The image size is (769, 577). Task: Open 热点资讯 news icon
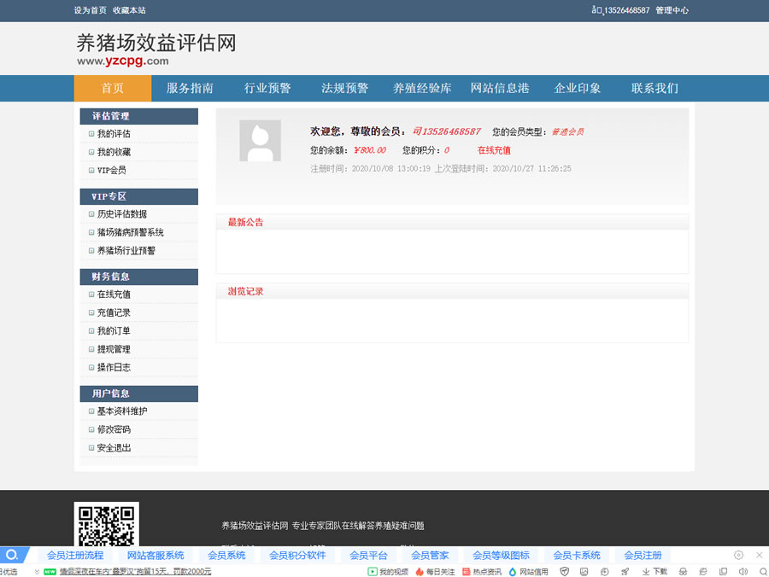point(482,572)
